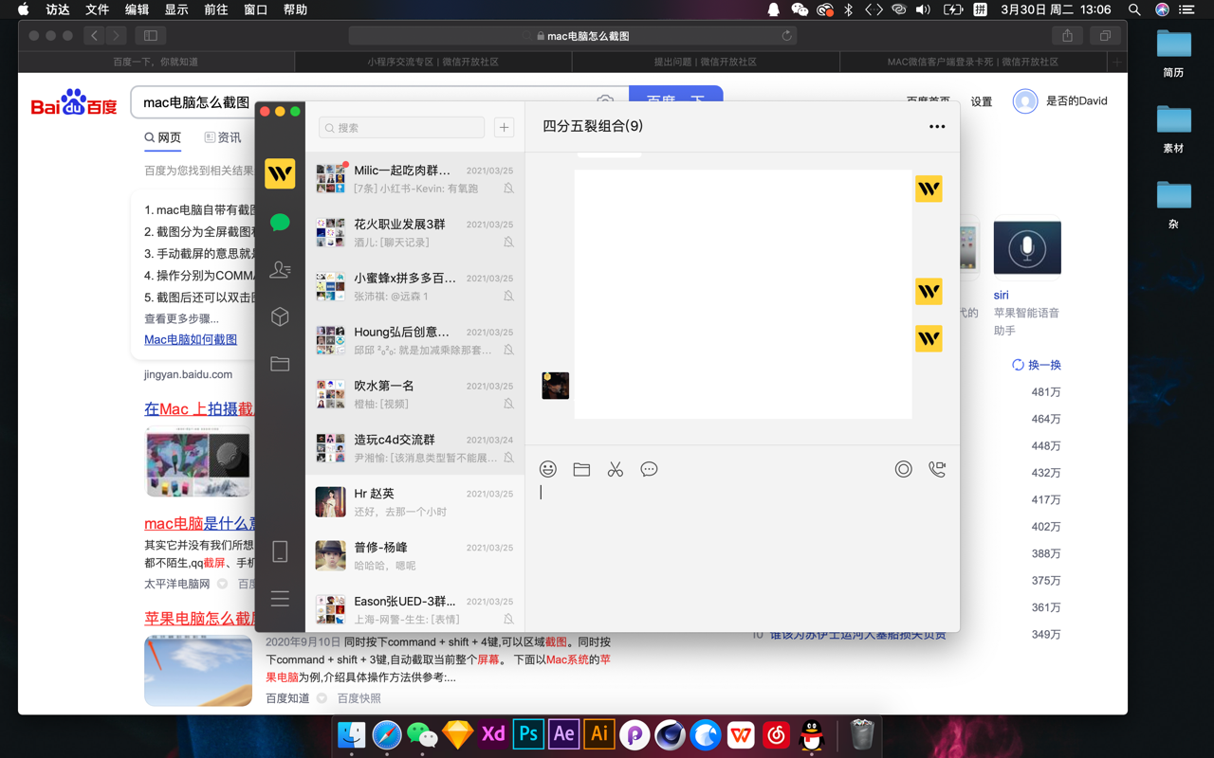Screen dimensions: 1214x758
Task: Reload the page in Safari address bar
Action: pyautogui.click(x=786, y=36)
